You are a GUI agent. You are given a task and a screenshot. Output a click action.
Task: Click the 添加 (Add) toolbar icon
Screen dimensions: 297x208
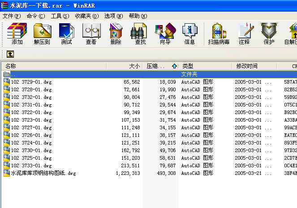[17, 34]
